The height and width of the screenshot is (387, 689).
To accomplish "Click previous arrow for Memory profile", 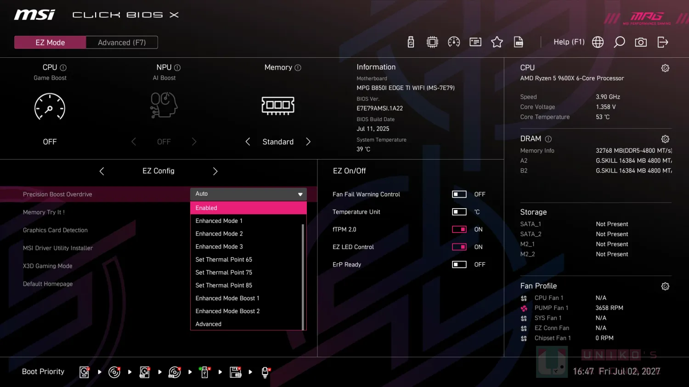I will click(x=248, y=142).
